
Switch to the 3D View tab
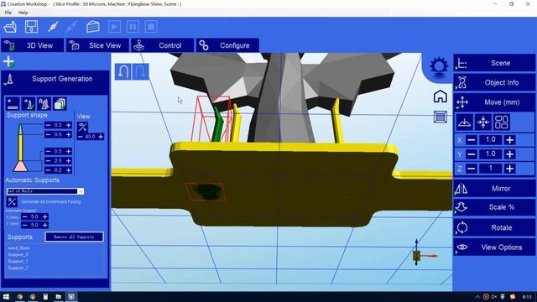tap(33, 45)
